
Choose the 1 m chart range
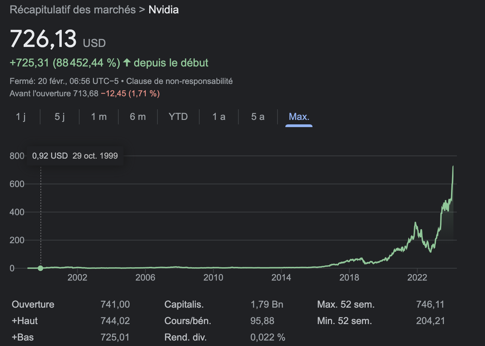coord(99,117)
